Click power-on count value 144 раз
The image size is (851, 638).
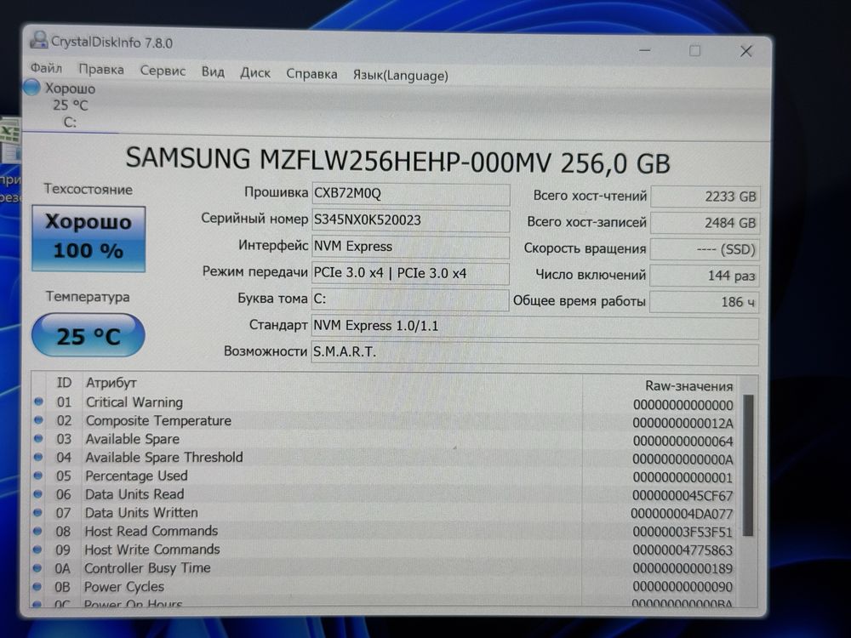point(705,276)
